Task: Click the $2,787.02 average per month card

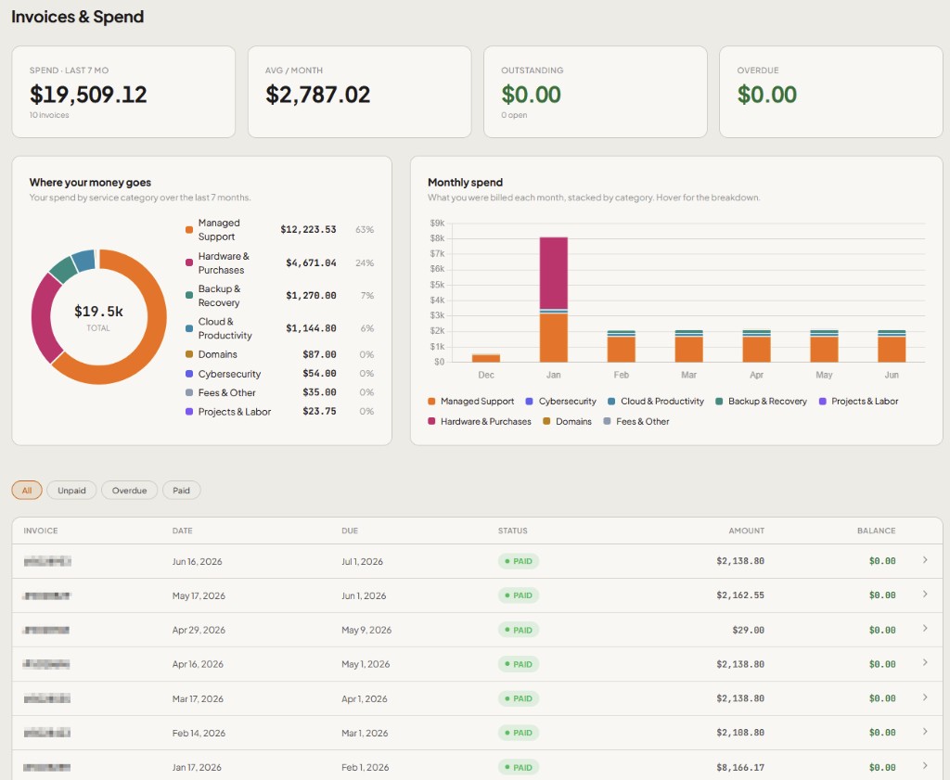Action: 359,92
